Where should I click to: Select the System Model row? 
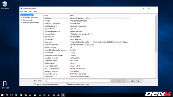click(86, 34)
